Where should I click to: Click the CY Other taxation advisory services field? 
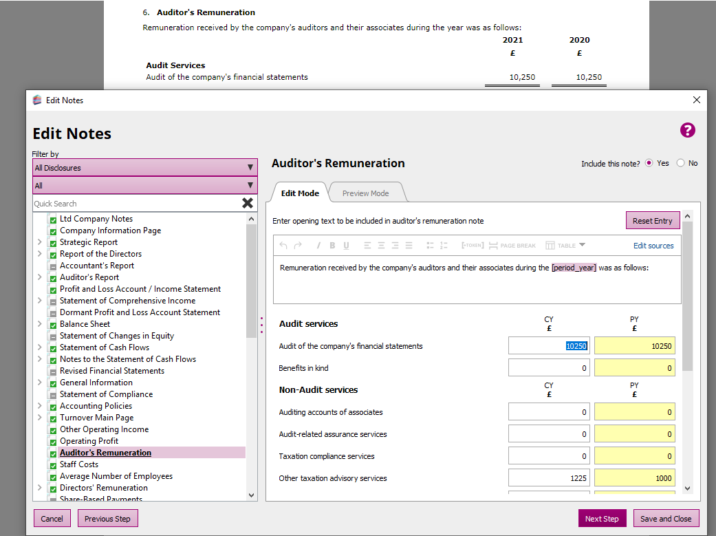click(549, 478)
